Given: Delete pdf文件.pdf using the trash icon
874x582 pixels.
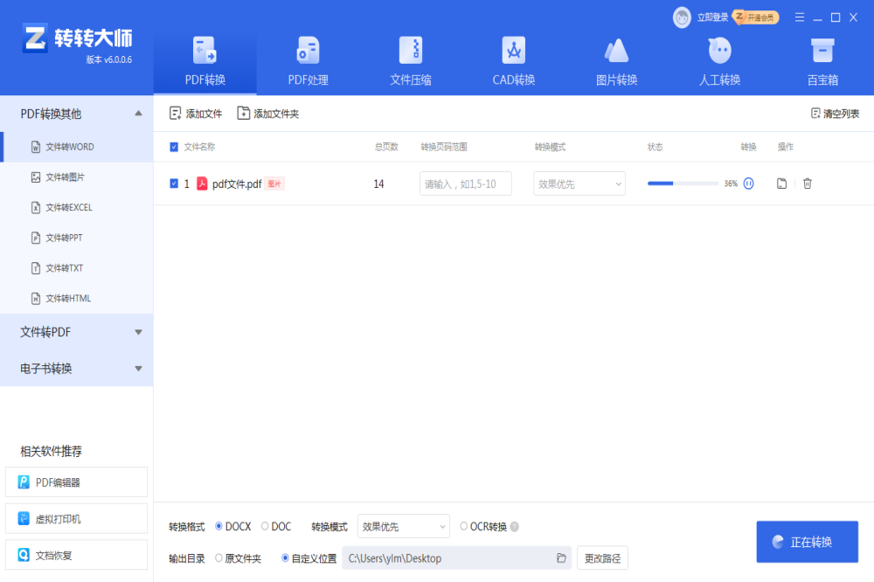Looking at the screenshot, I should (x=808, y=184).
